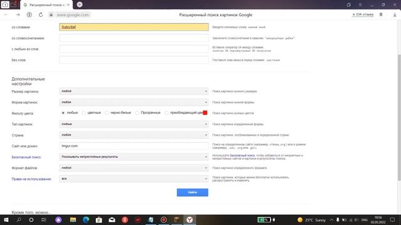The height and width of the screenshot is (225, 401).
Task: Open a new tab with plus button
Action: 80,4
